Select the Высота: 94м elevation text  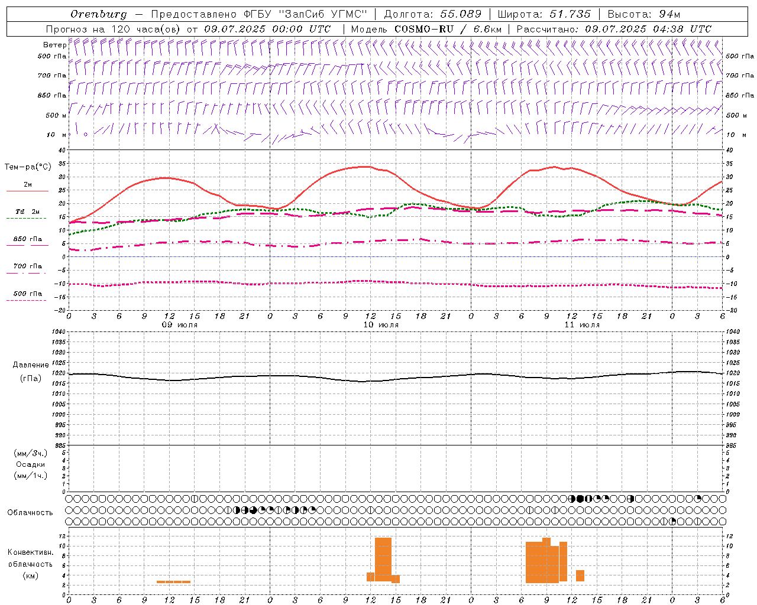(644, 14)
